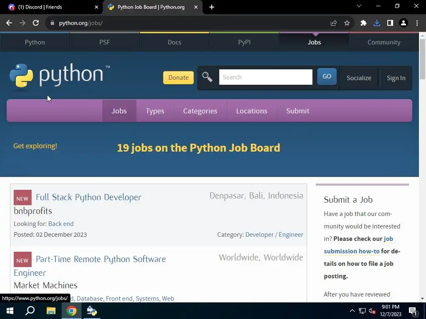Close the Discord Friends tab
Viewport: 426px width, 319px height.
97,7
